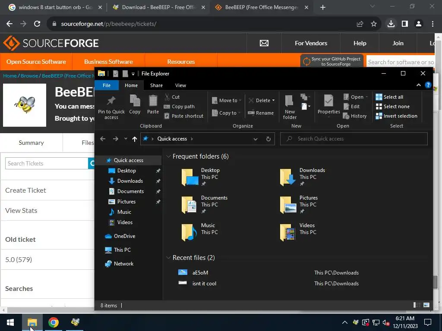Click the Help link in SourceForge header
This screenshot has height=331, width=442.
point(360,43)
